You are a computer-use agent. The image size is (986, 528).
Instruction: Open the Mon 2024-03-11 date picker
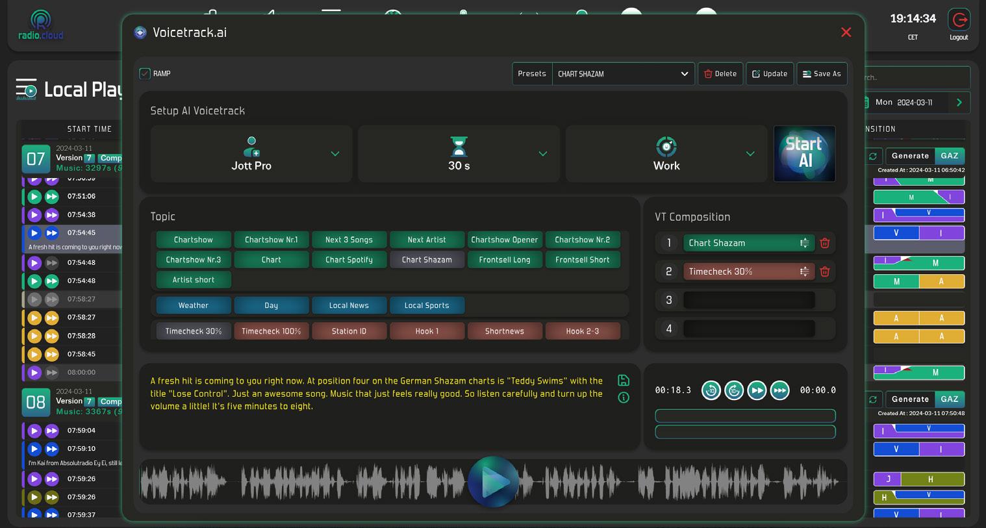point(905,103)
